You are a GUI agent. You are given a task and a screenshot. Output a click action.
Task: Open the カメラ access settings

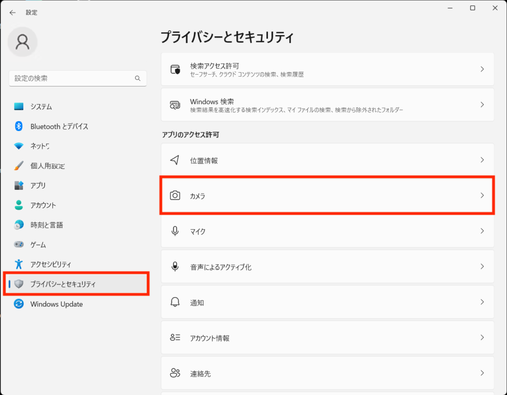pos(327,196)
